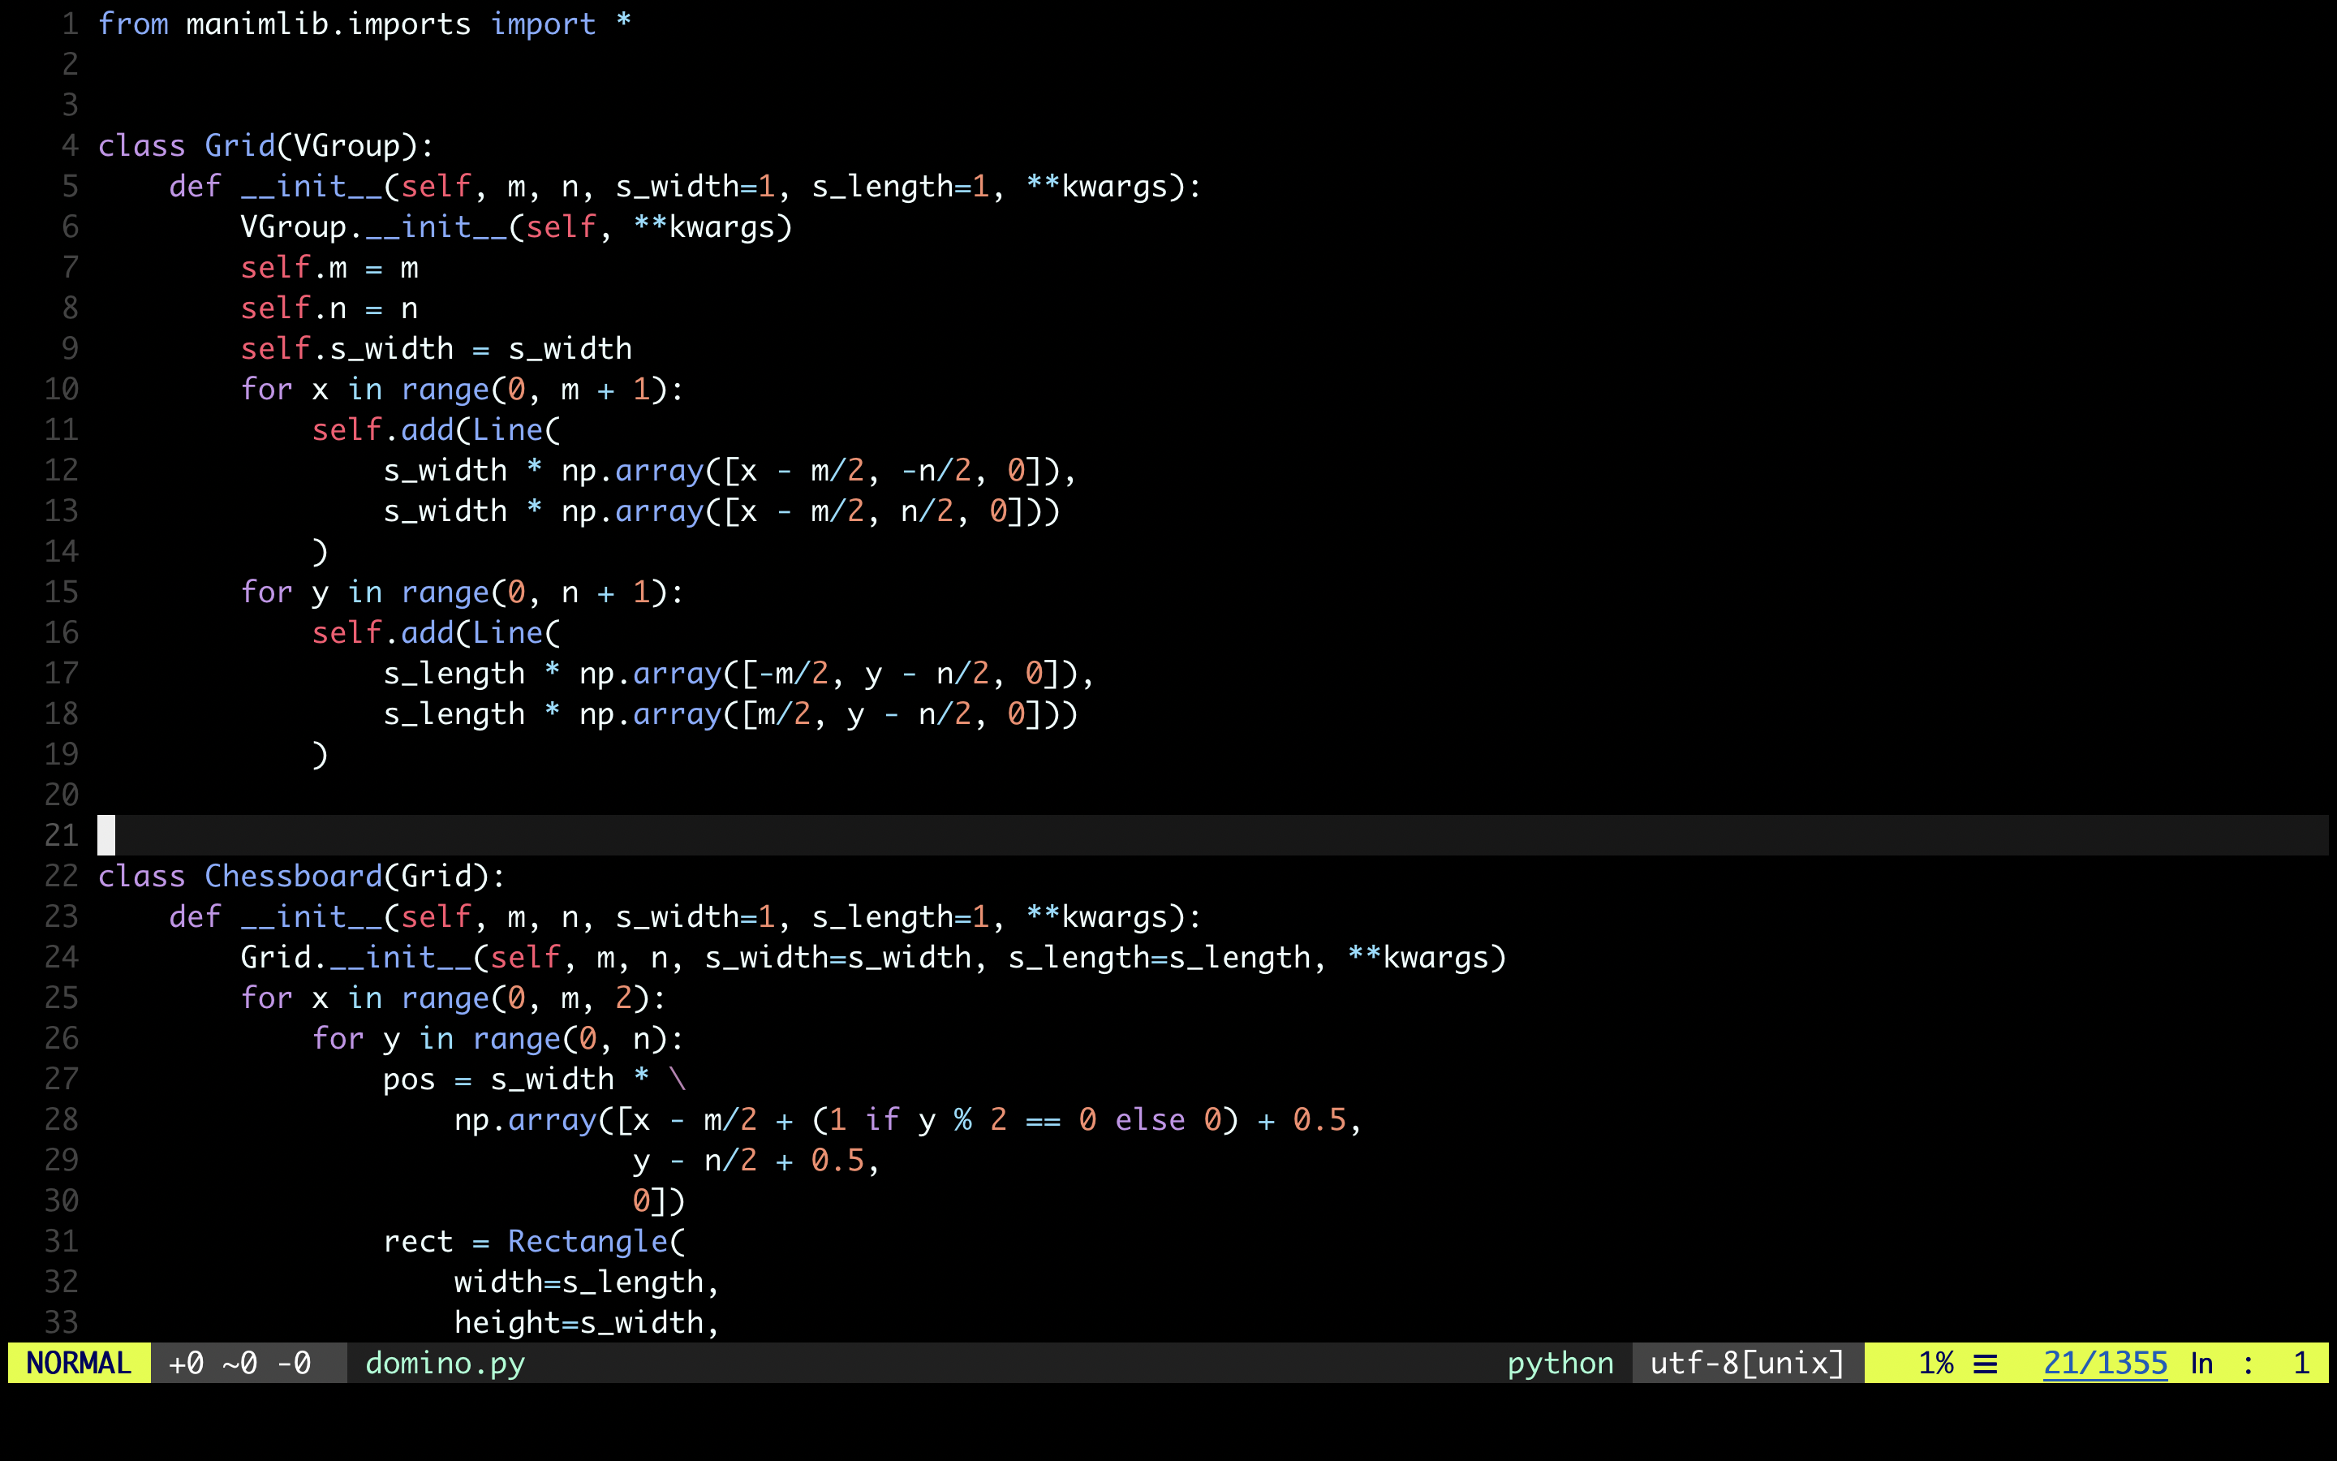Click the Rectangle call on line 31
This screenshot has height=1461, width=2337.
587,1241
